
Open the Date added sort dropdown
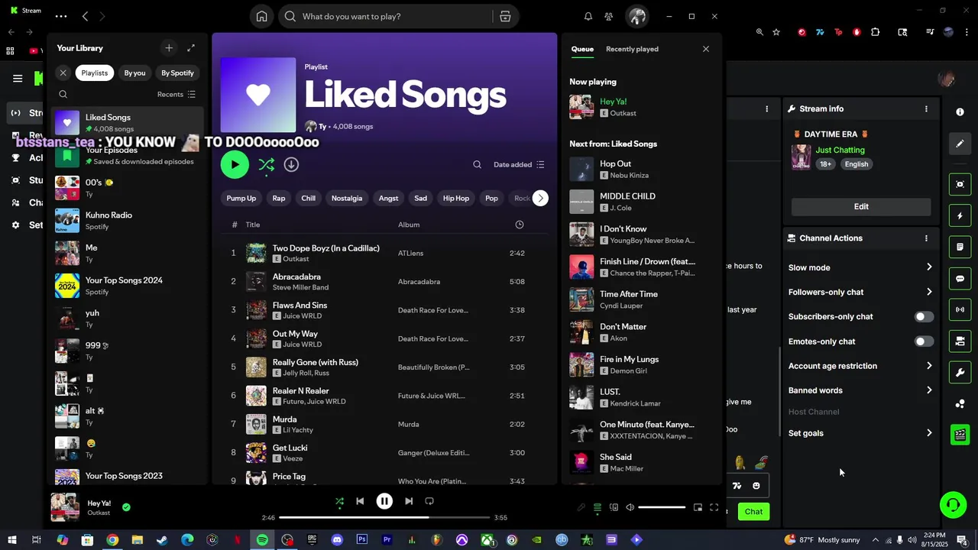click(519, 164)
